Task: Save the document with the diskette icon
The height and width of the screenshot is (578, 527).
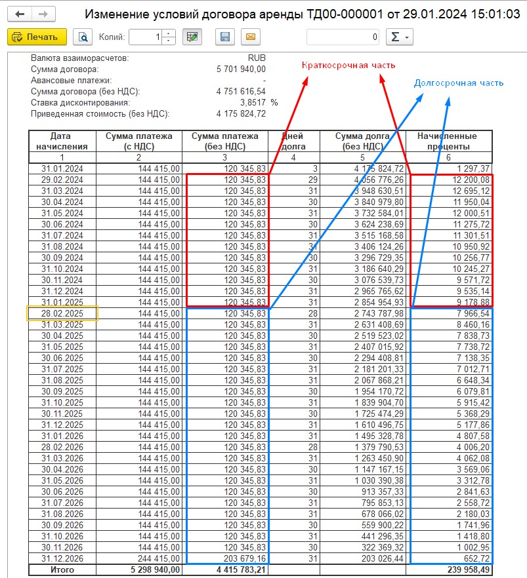Action: coord(224,37)
